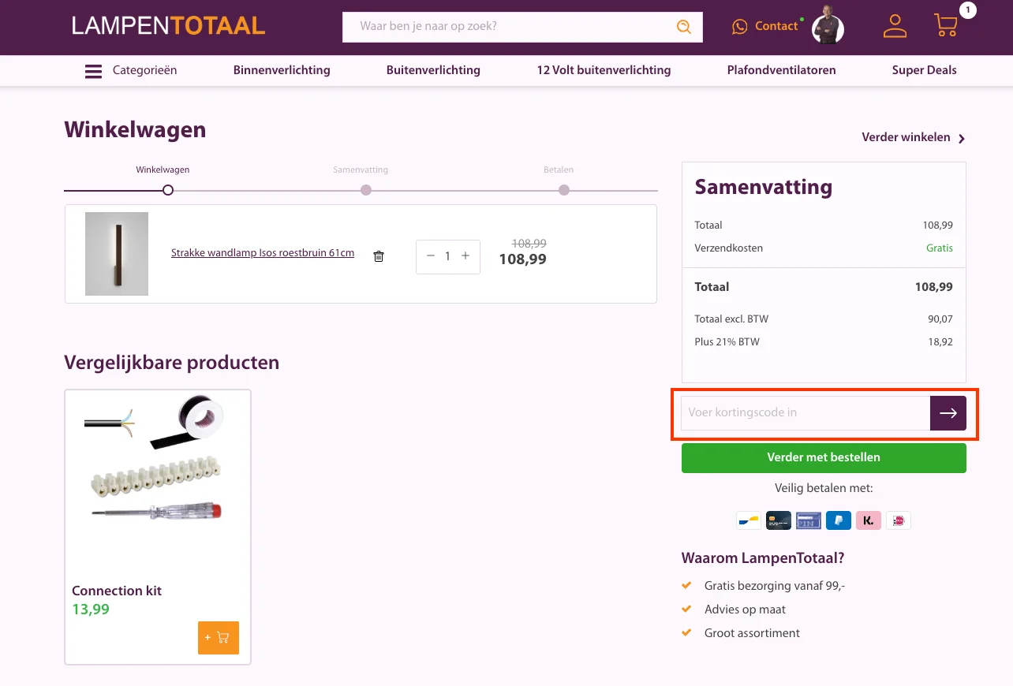The width and height of the screenshot is (1013, 686).
Task: Open the search magnifier icon
Action: (683, 26)
